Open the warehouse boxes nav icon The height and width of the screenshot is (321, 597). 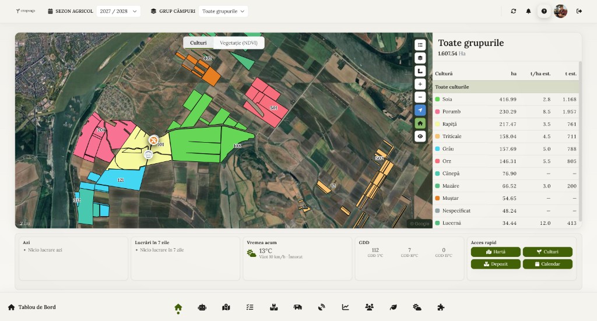click(x=274, y=307)
